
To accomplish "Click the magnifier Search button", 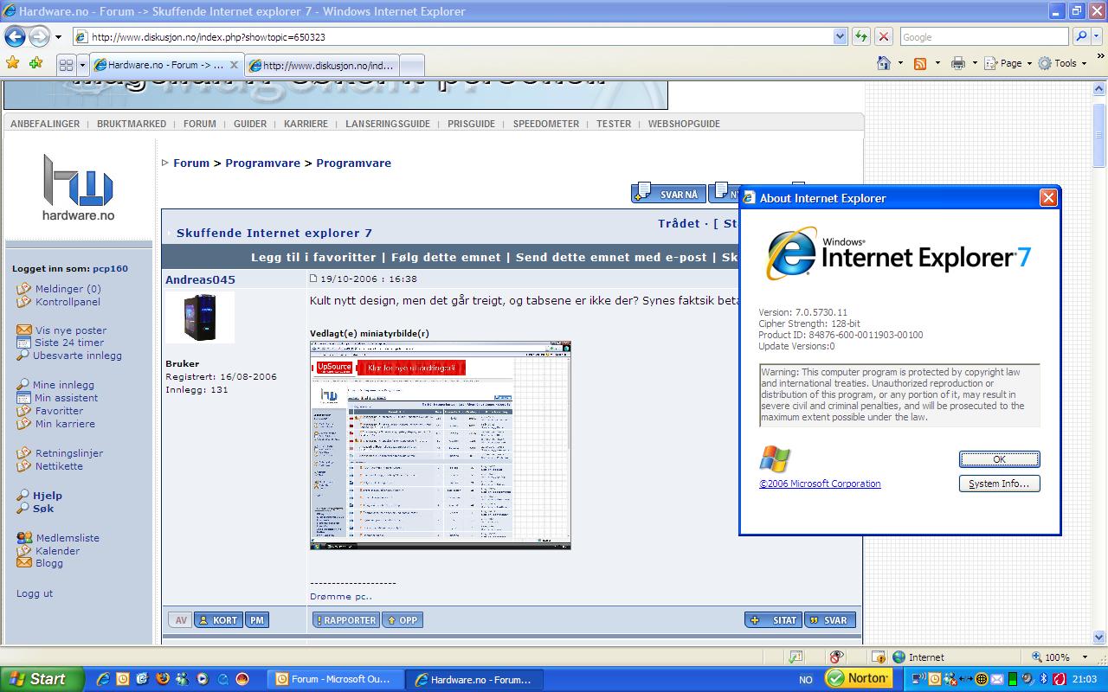I will click(1081, 37).
